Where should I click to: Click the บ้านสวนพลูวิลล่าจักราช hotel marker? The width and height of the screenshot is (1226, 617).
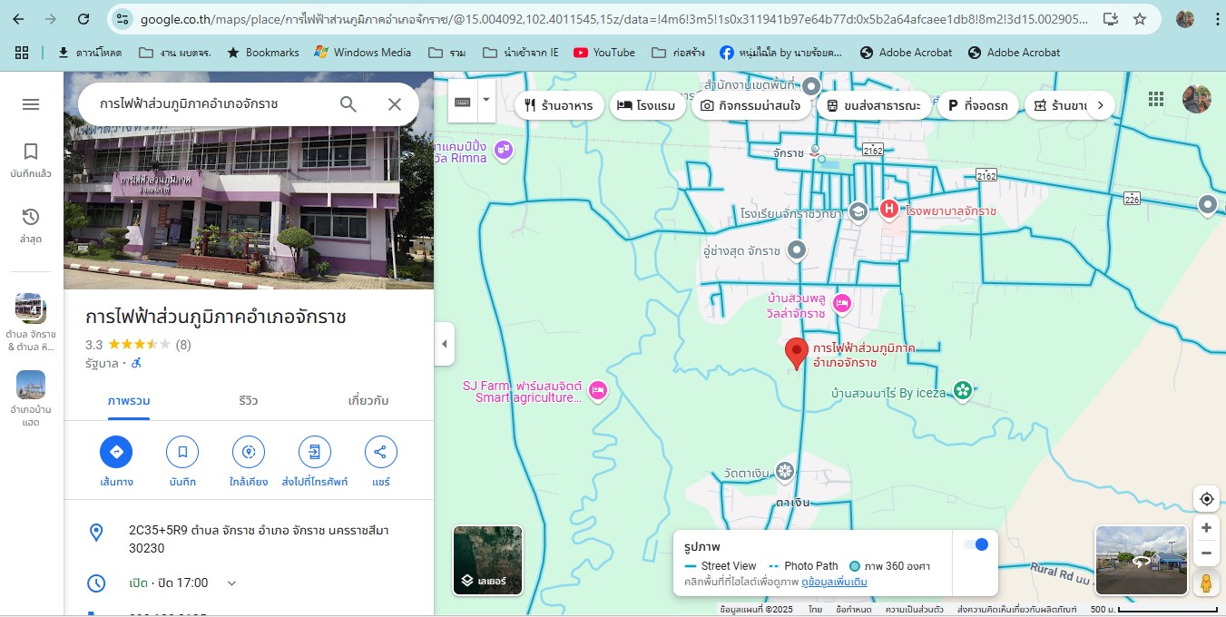(842, 303)
